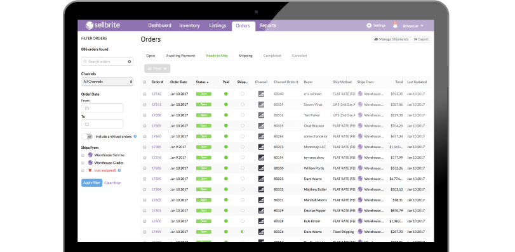Click the Settings gear icon
Viewport: 515px width, 252px height.
tap(369, 25)
